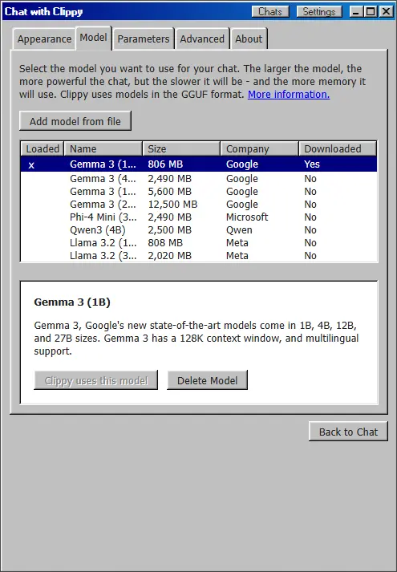Click the Yes downloaded cell

tap(312, 164)
